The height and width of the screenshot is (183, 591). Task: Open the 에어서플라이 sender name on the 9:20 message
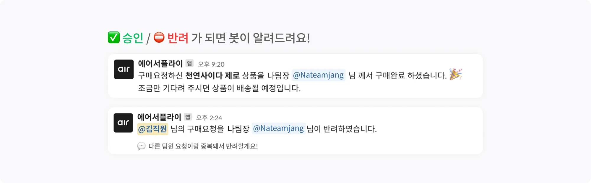click(160, 63)
